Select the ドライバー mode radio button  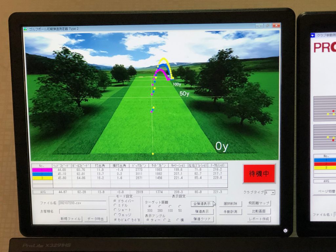[x=115, y=201]
